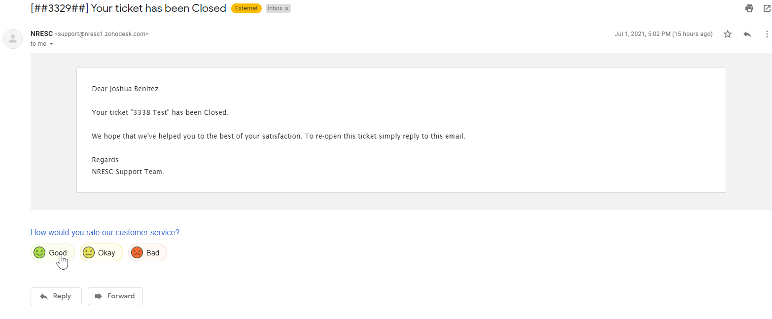Viewport: 772px width, 319px height.
Task: Select the Okay rating option
Action: pos(101,253)
